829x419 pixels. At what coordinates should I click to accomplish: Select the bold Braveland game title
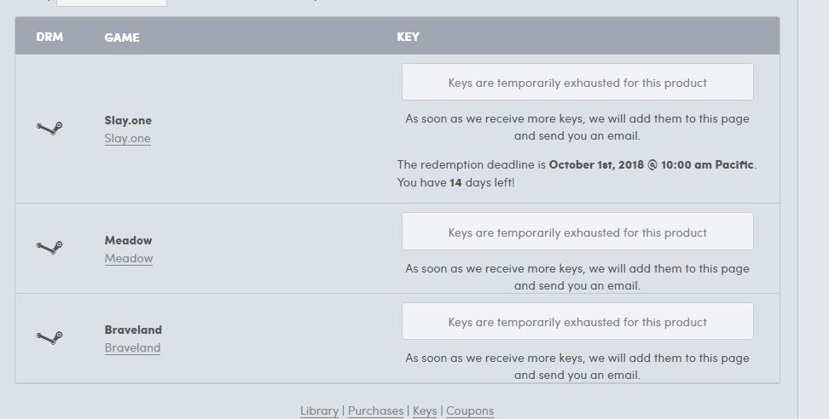133,330
